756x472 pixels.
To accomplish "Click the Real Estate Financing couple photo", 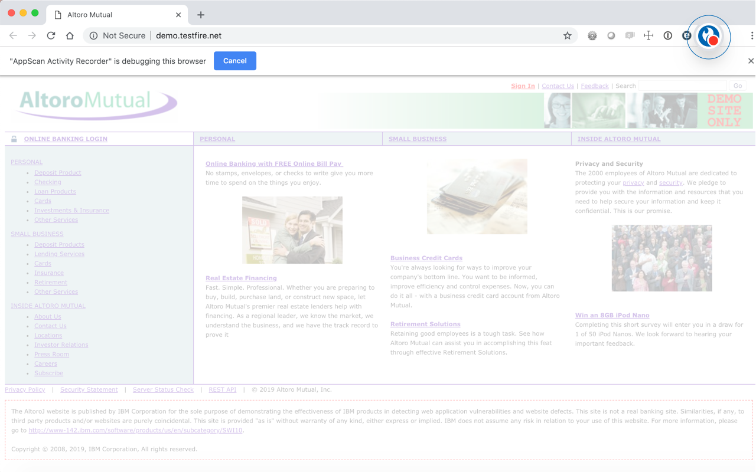I will pos(292,230).
